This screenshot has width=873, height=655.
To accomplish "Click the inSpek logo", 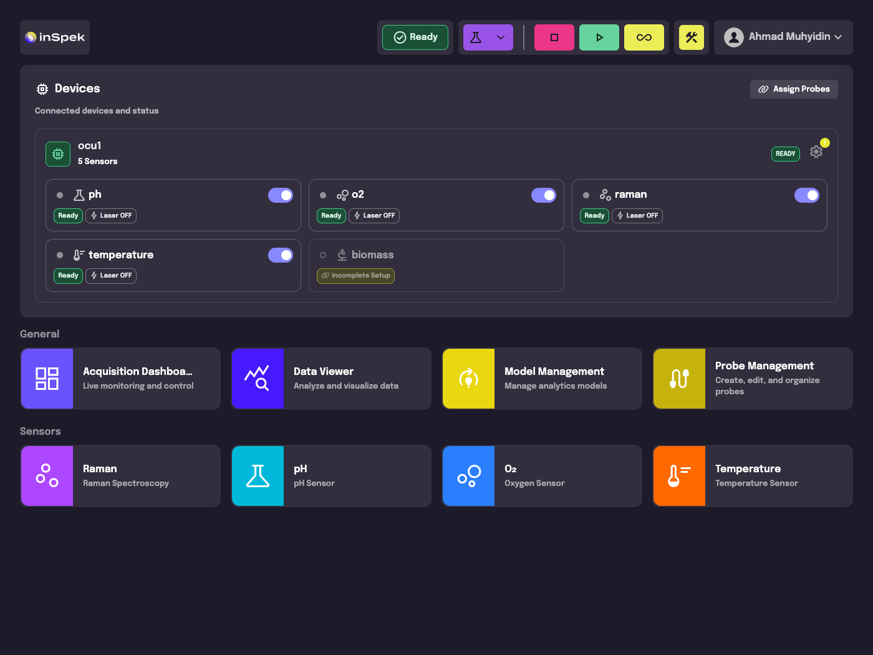I will [x=55, y=37].
